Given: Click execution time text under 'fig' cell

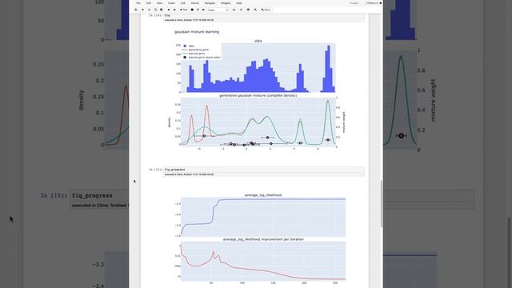Looking at the screenshot, I should [189, 20].
